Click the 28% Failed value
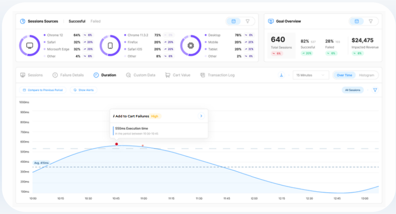This screenshot has height=214, width=396. point(329,41)
